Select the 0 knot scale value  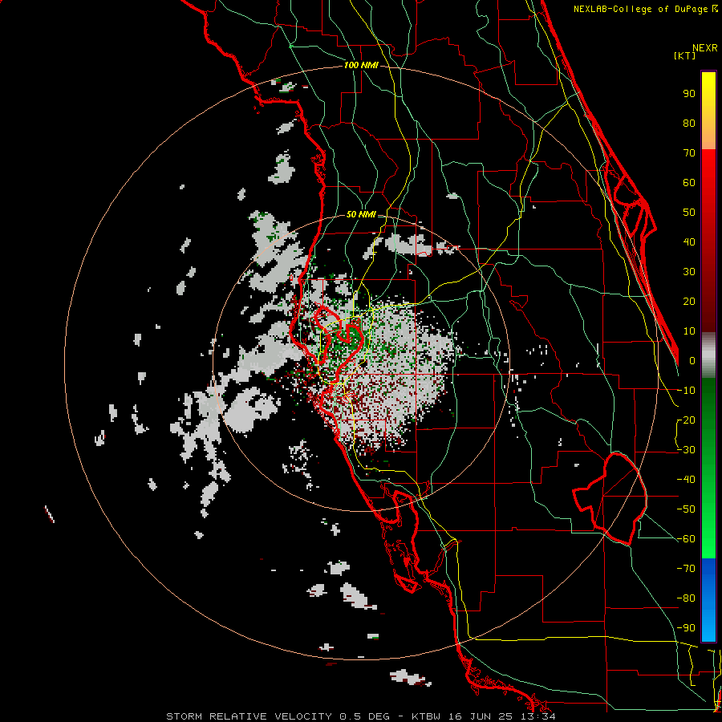(692, 361)
